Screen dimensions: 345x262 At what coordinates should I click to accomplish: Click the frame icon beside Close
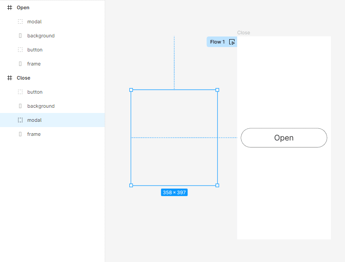click(x=10, y=78)
